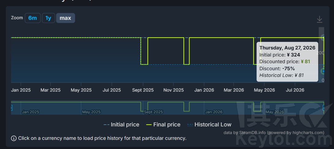Click the info icon beside currency hint

[14, 138]
